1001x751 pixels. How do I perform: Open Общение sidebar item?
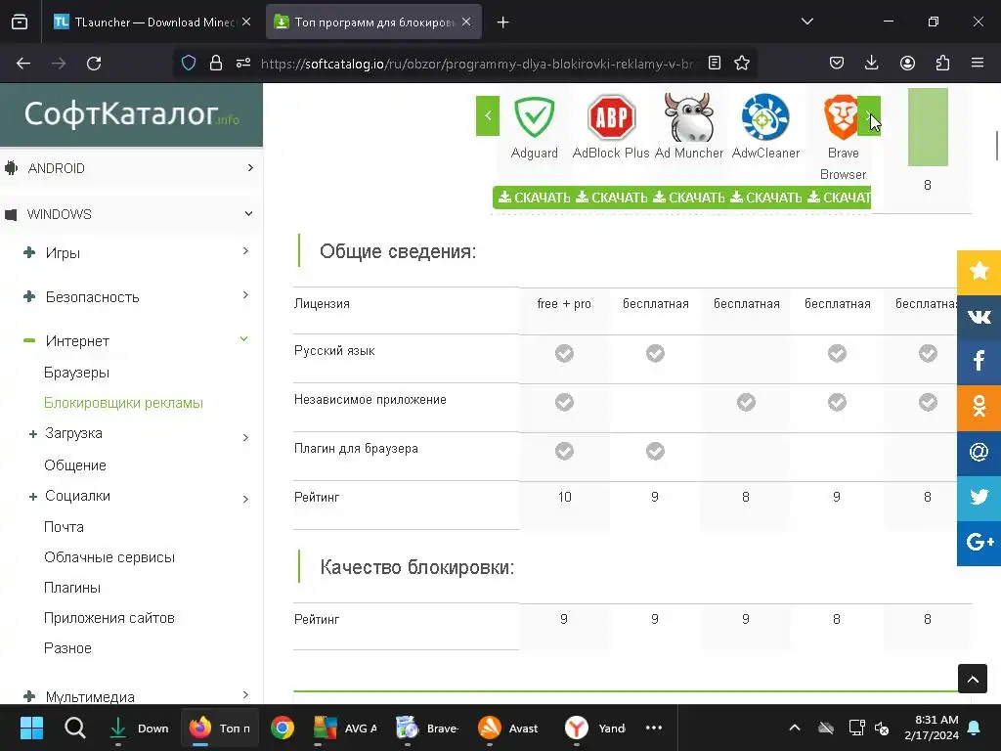[x=75, y=464]
